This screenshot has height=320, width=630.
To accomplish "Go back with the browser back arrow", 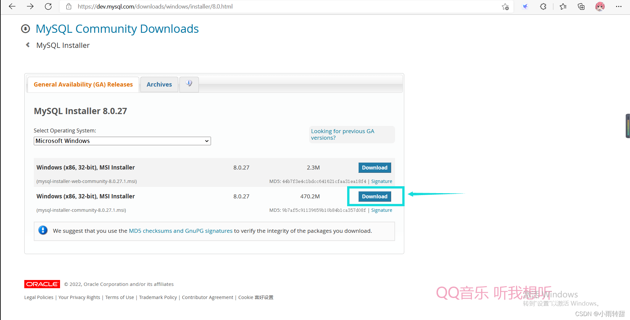I will click(x=12, y=7).
